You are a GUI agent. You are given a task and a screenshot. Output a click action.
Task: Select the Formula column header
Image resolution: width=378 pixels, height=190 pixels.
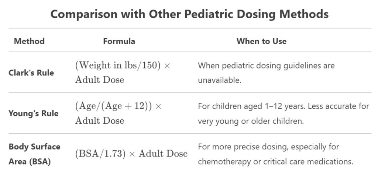(x=119, y=41)
